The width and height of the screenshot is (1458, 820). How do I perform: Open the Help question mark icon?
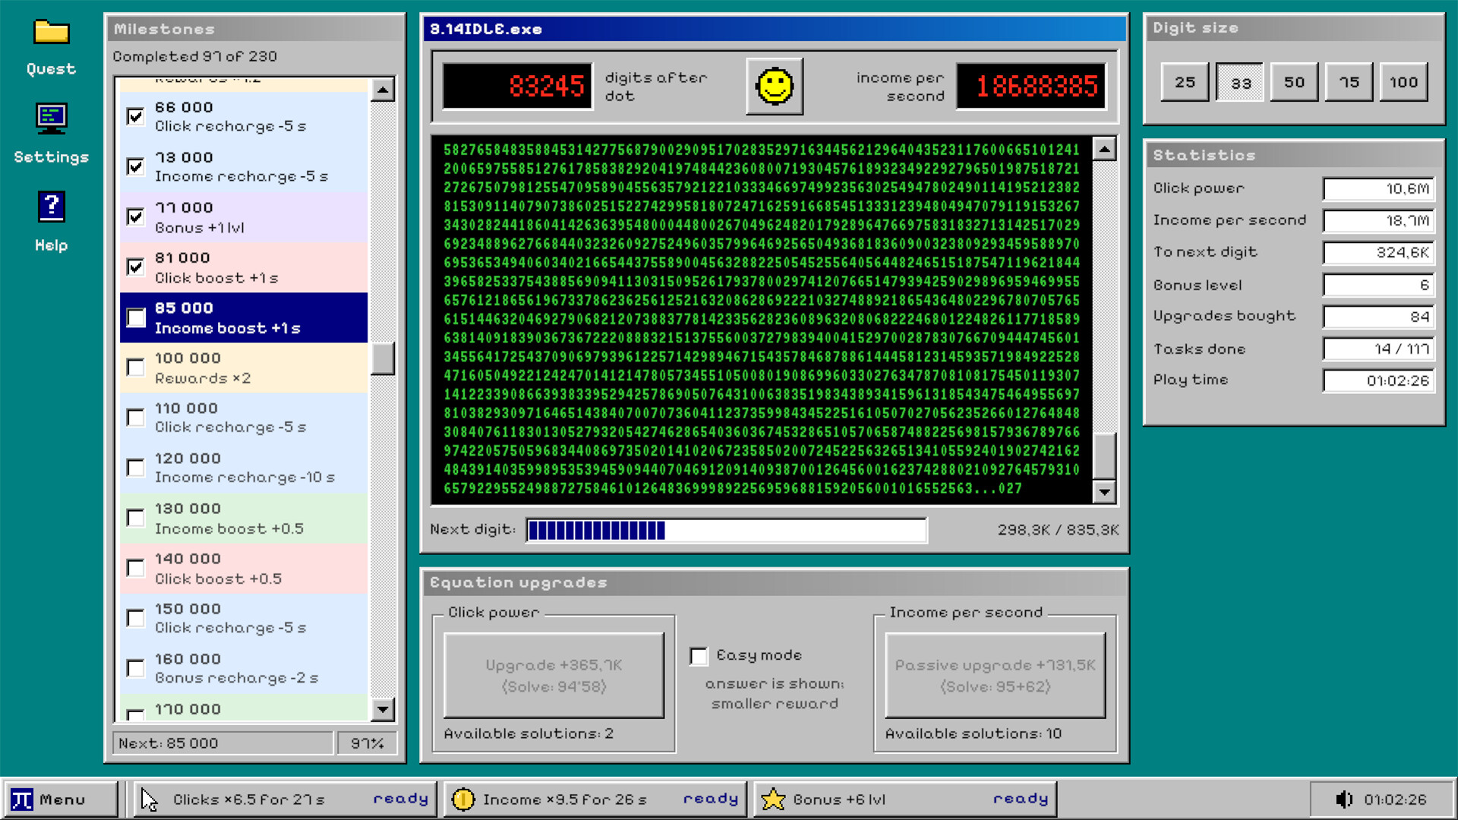click(x=51, y=207)
